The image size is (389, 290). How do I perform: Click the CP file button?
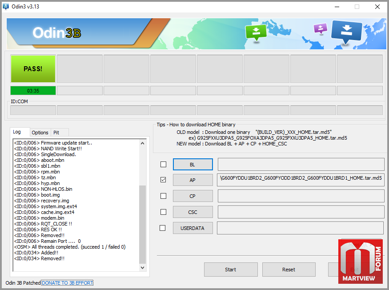193,196
